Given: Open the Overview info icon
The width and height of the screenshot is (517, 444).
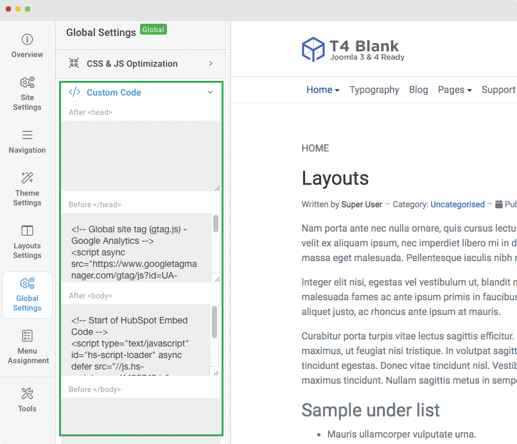Looking at the screenshot, I should 27,39.
